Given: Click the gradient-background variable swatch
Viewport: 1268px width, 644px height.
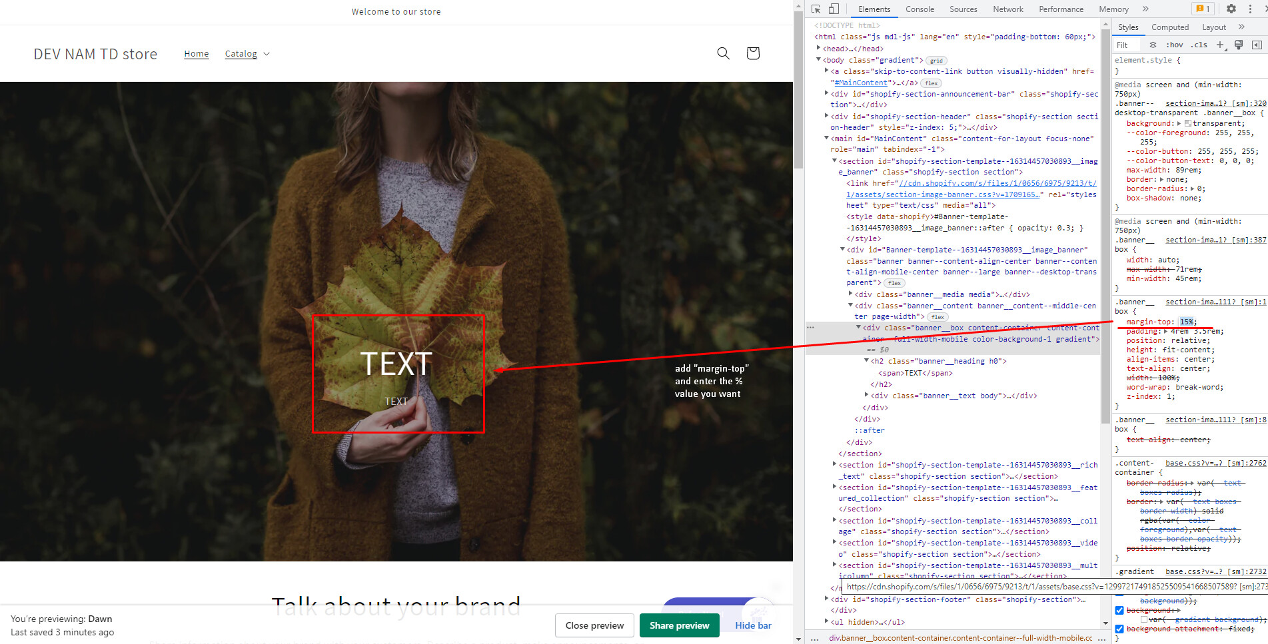Looking at the screenshot, I should coord(1144,619).
